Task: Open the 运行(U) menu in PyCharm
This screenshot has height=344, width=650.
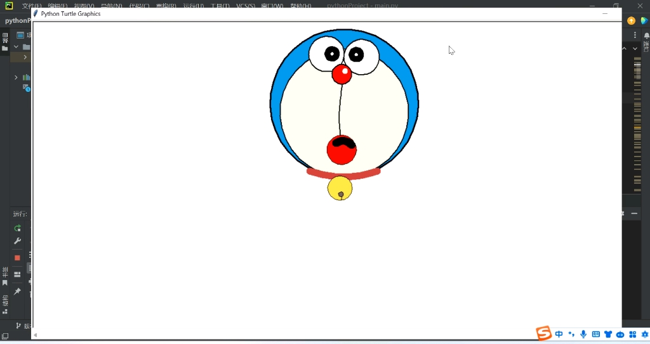Action: point(193,6)
